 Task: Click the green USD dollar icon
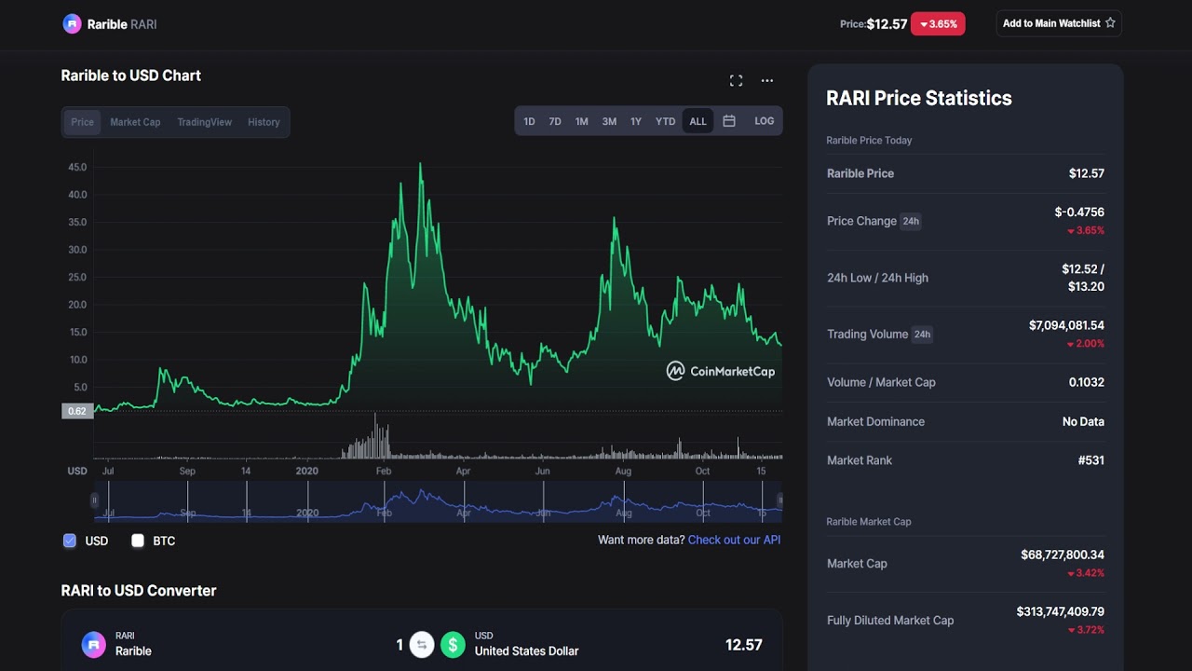[x=453, y=645]
